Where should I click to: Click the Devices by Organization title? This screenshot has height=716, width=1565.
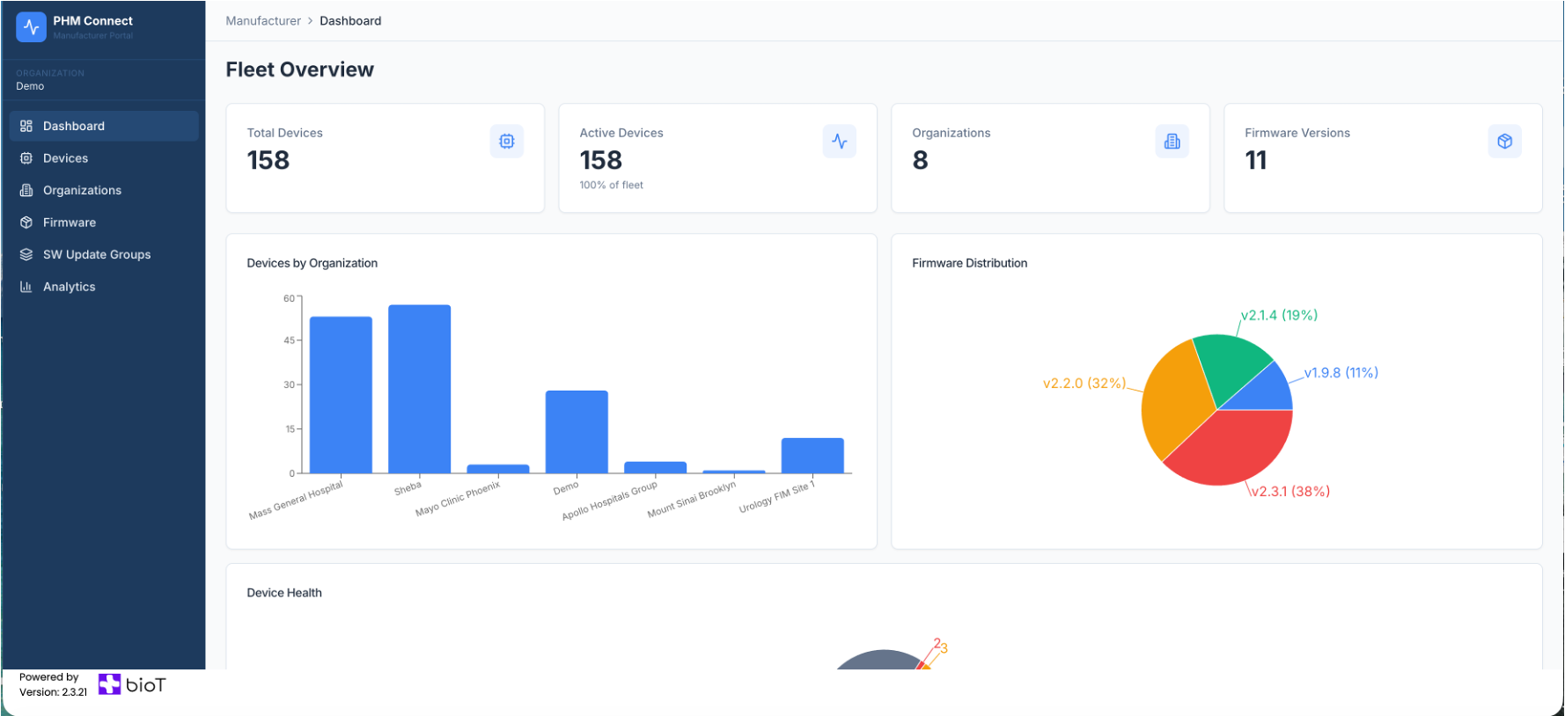click(312, 263)
